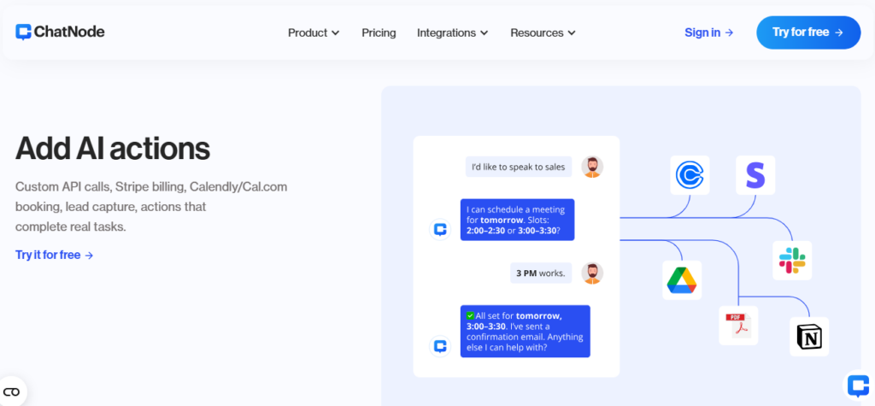Click the user avatar beside 'I'd like to speak to sales'

click(x=592, y=167)
